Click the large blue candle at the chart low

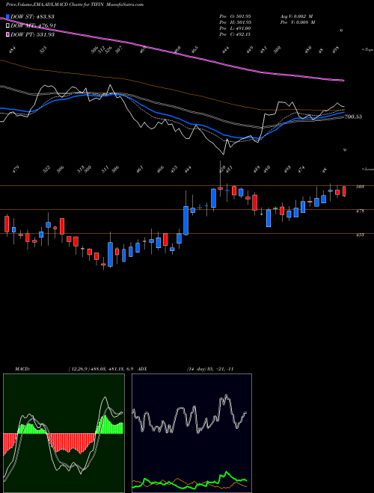(110, 254)
